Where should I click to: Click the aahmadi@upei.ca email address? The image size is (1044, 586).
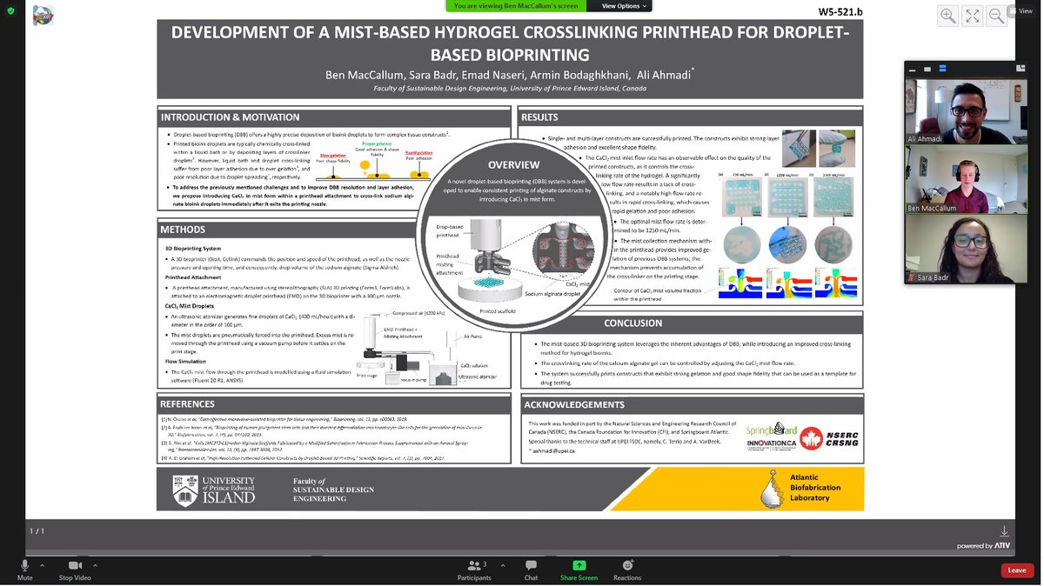coord(552,450)
